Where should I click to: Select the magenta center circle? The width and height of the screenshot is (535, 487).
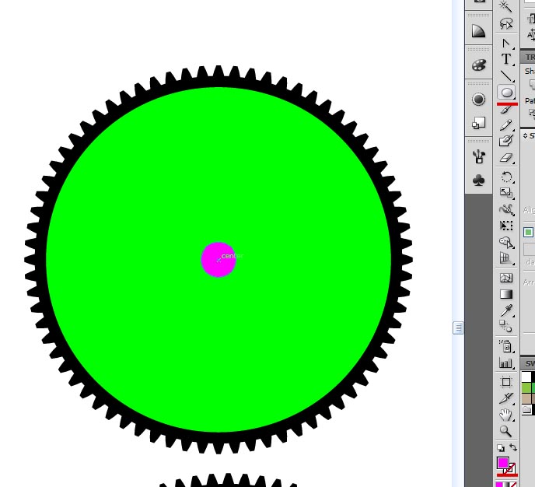tap(219, 260)
